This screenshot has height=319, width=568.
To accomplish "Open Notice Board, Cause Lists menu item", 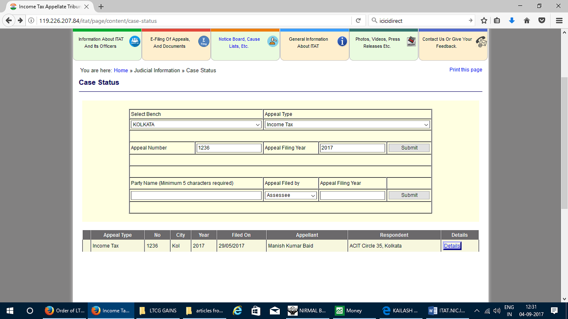I will point(239,43).
